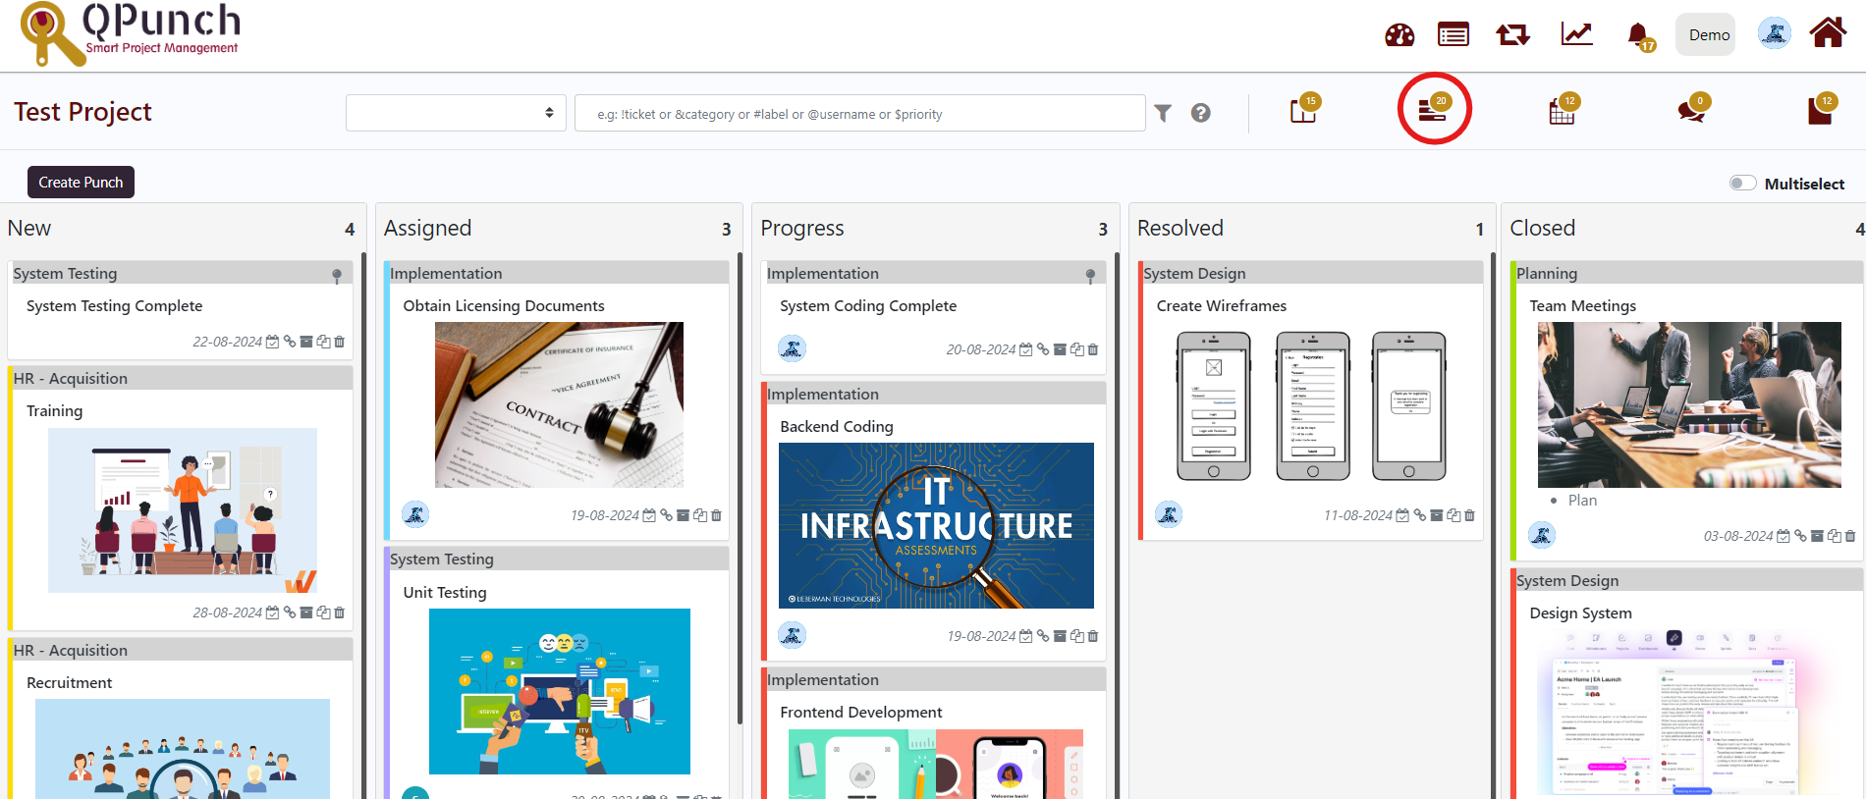Open the calendar view with badge 12

click(x=1562, y=111)
